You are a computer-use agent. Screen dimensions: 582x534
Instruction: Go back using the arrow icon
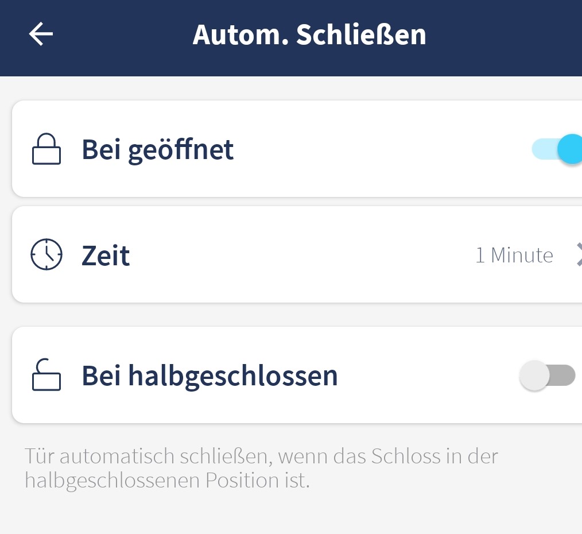(41, 34)
